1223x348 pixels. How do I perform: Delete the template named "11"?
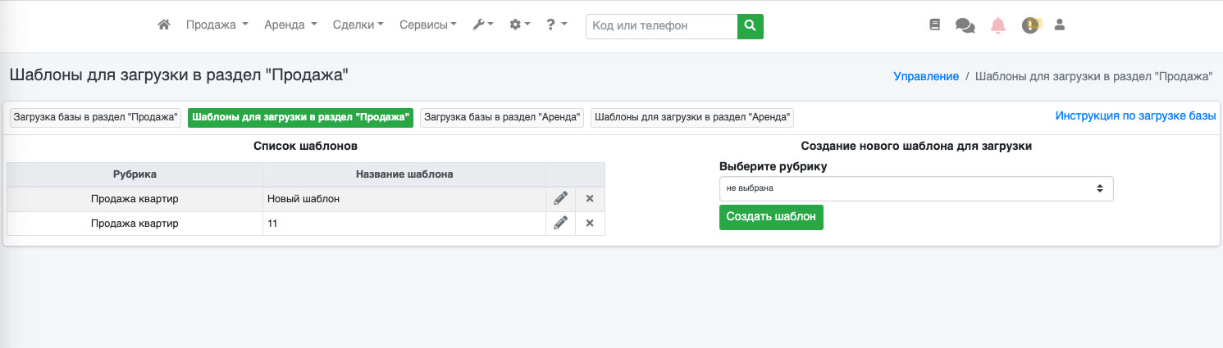click(x=590, y=223)
